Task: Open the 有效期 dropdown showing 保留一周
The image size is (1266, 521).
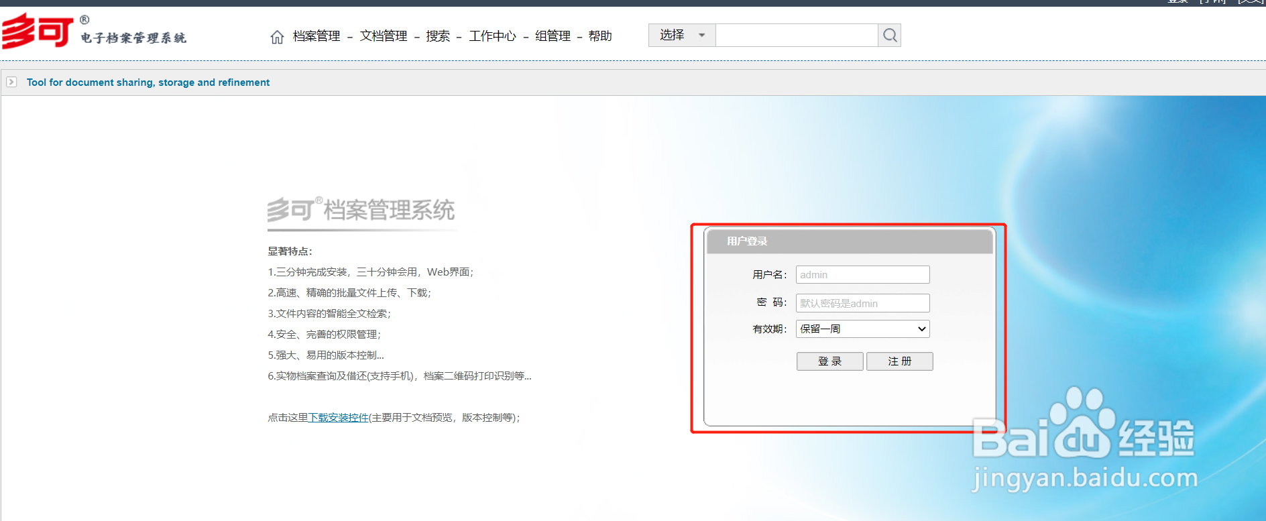Action: tap(862, 329)
